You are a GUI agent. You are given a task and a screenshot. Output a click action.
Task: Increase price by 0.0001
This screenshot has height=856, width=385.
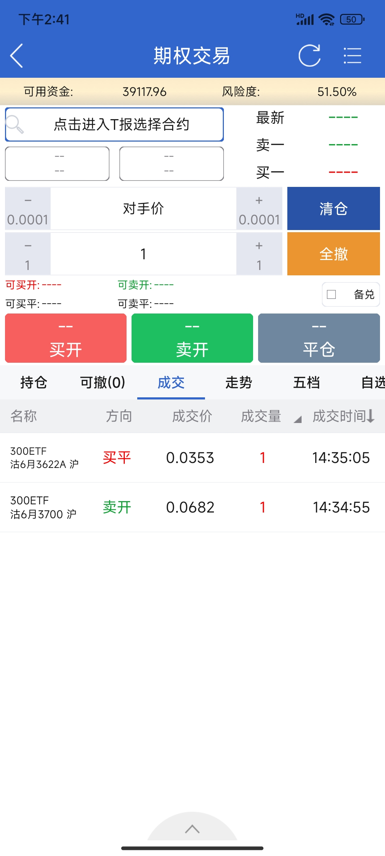(259, 209)
